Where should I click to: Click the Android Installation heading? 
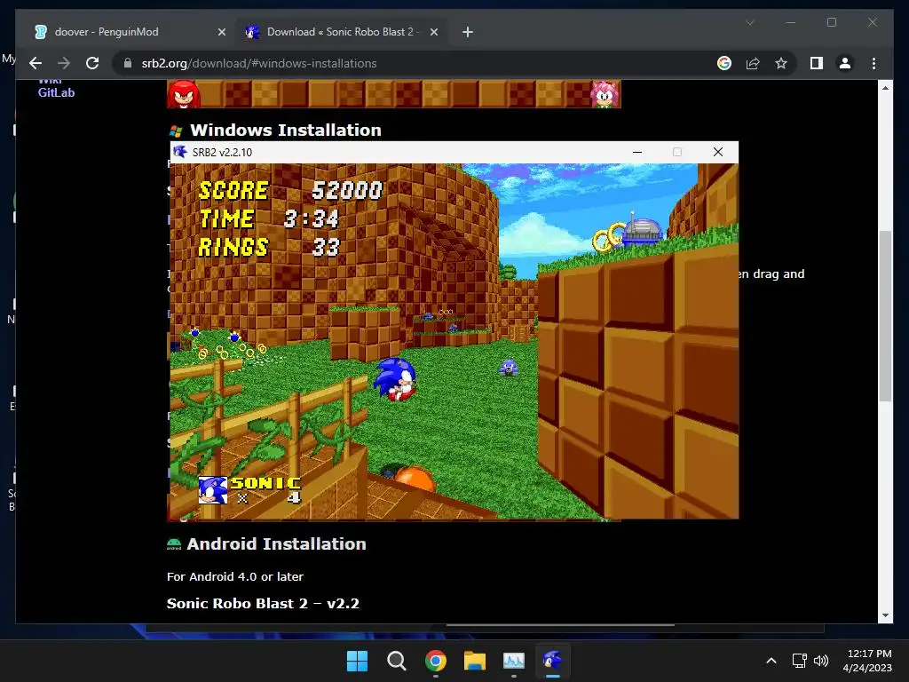pyautogui.click(x=277, y=544)
